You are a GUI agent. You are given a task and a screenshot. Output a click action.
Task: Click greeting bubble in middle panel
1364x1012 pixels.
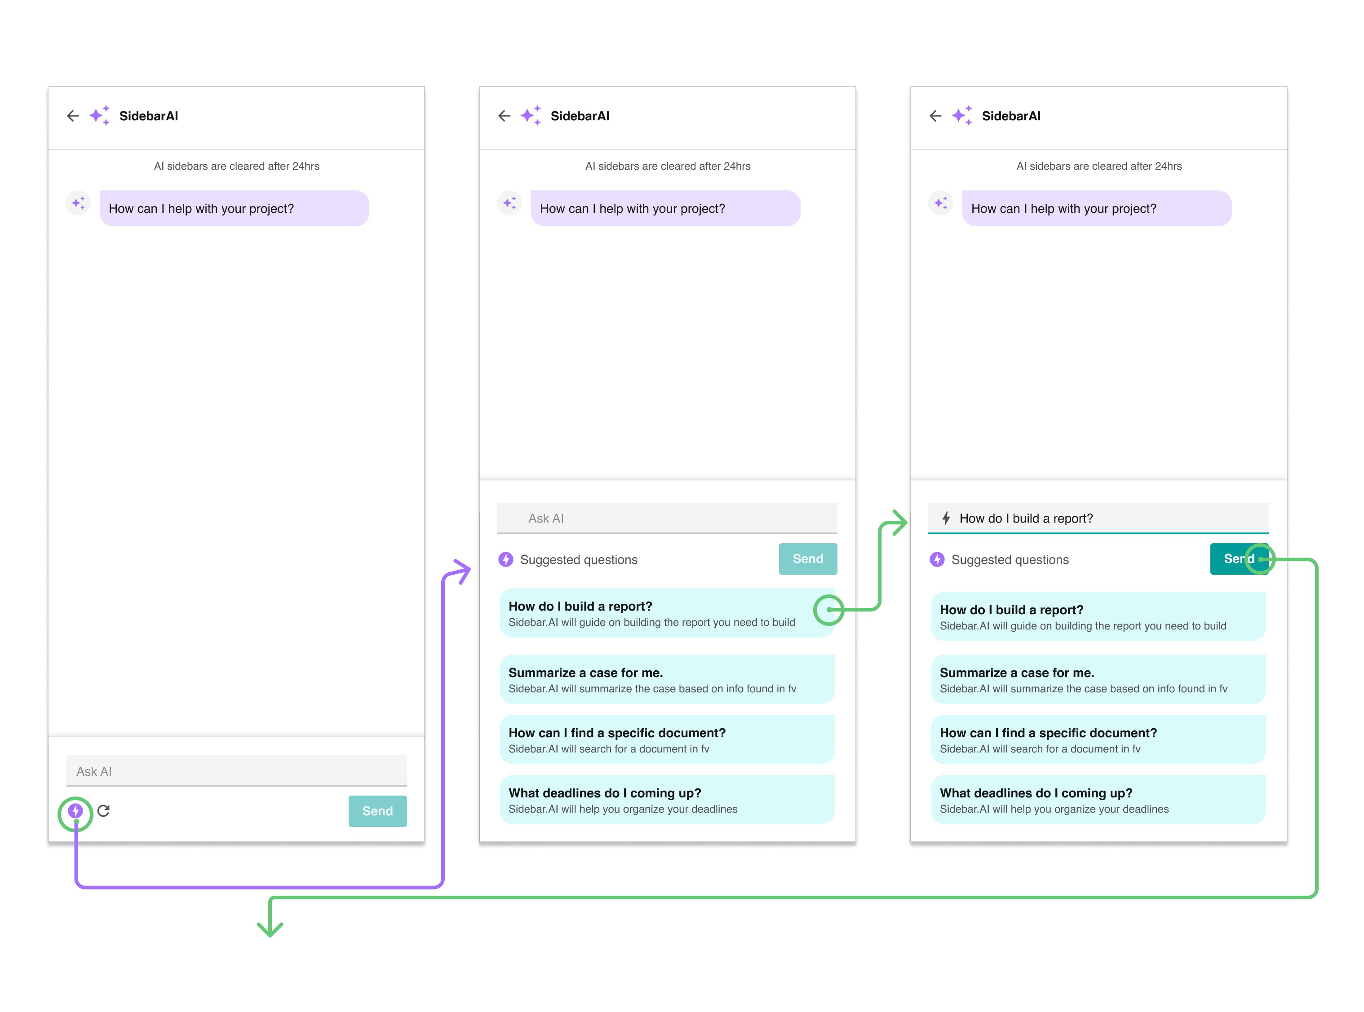pyautogui.click(x=665, y=208)
